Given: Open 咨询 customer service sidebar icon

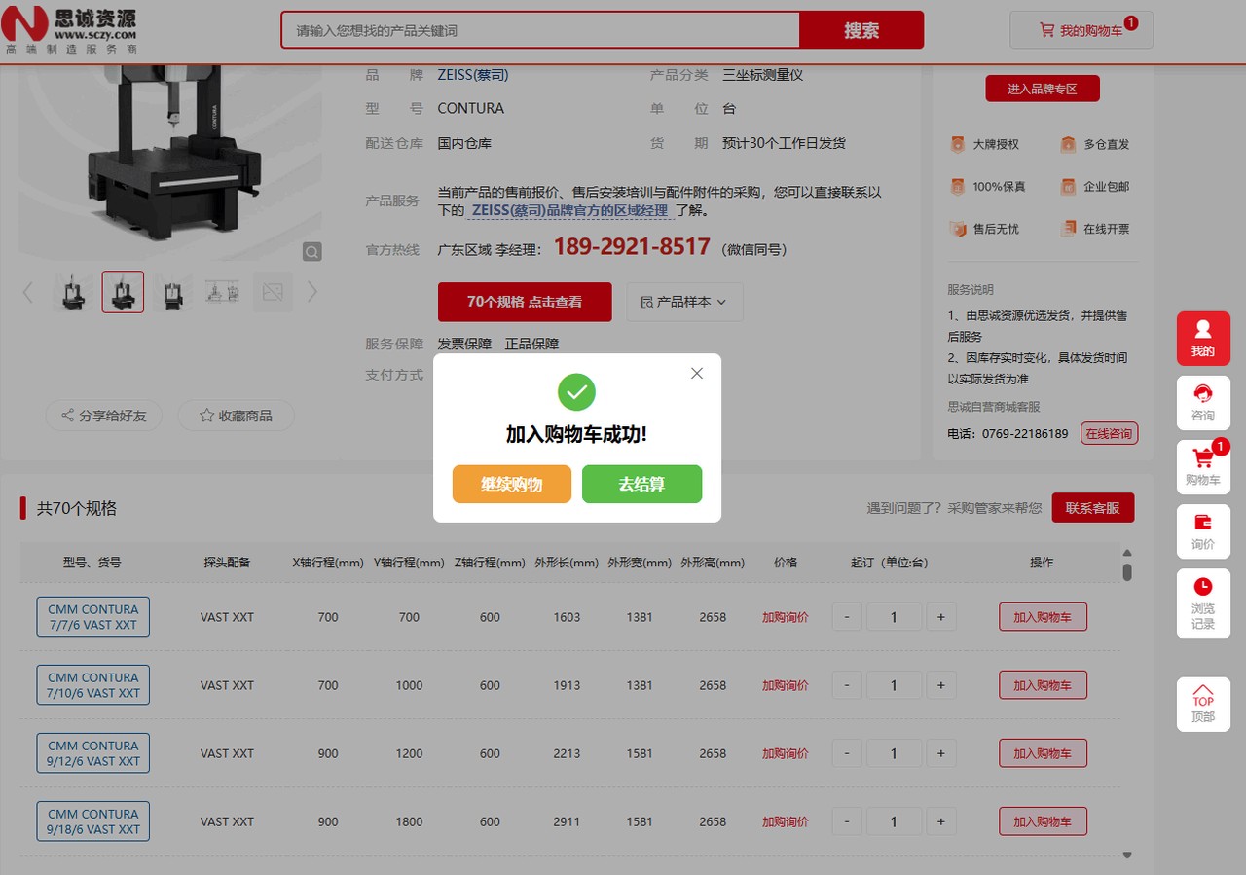Looking at the screenshot, I should [x=1203, y=403].
